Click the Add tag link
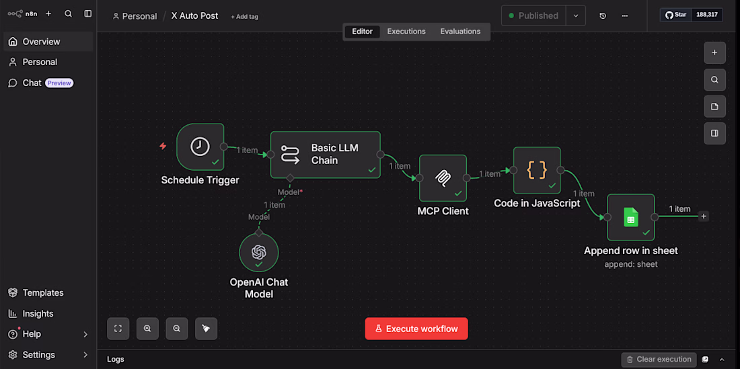Screen dimensions: 740x369 click(x=244, y=17)
